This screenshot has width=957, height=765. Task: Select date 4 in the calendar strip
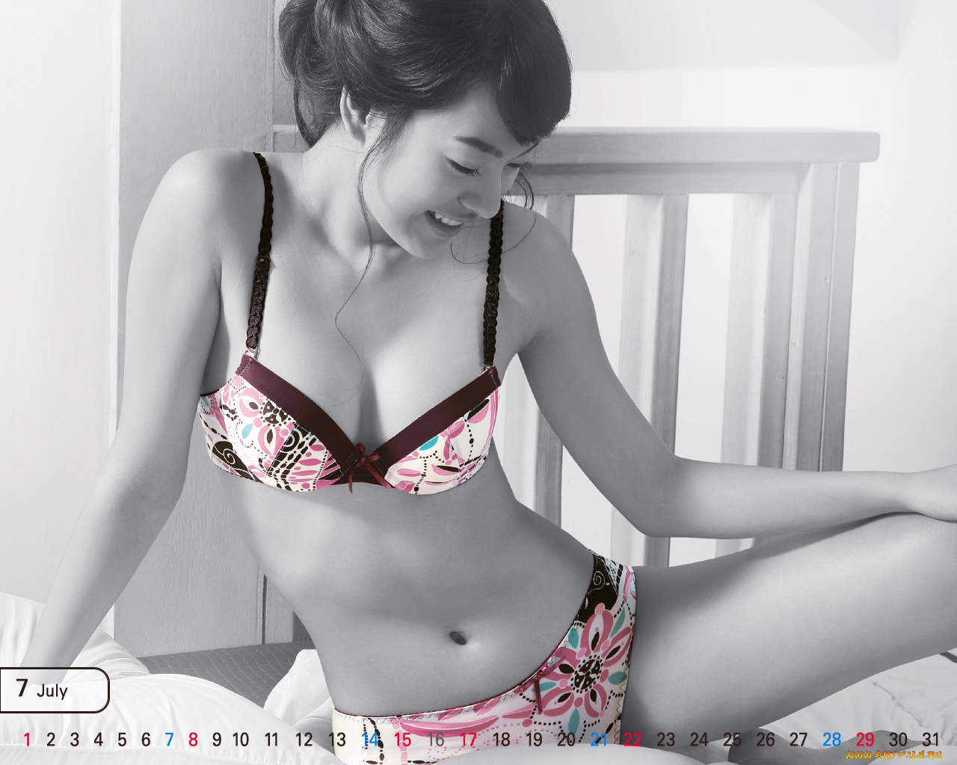click(x=98, y=740)
